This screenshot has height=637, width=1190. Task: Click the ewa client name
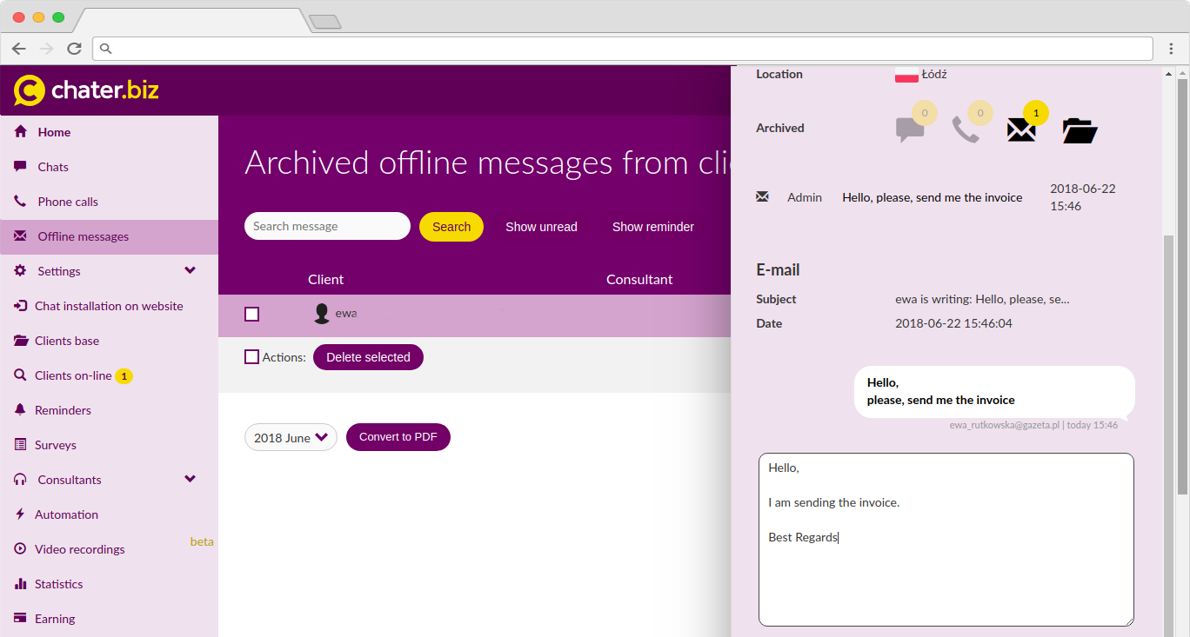click(x=346, y=313)
